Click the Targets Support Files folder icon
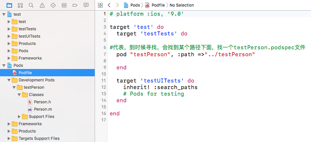311x142 pixels. pos(15,138)
